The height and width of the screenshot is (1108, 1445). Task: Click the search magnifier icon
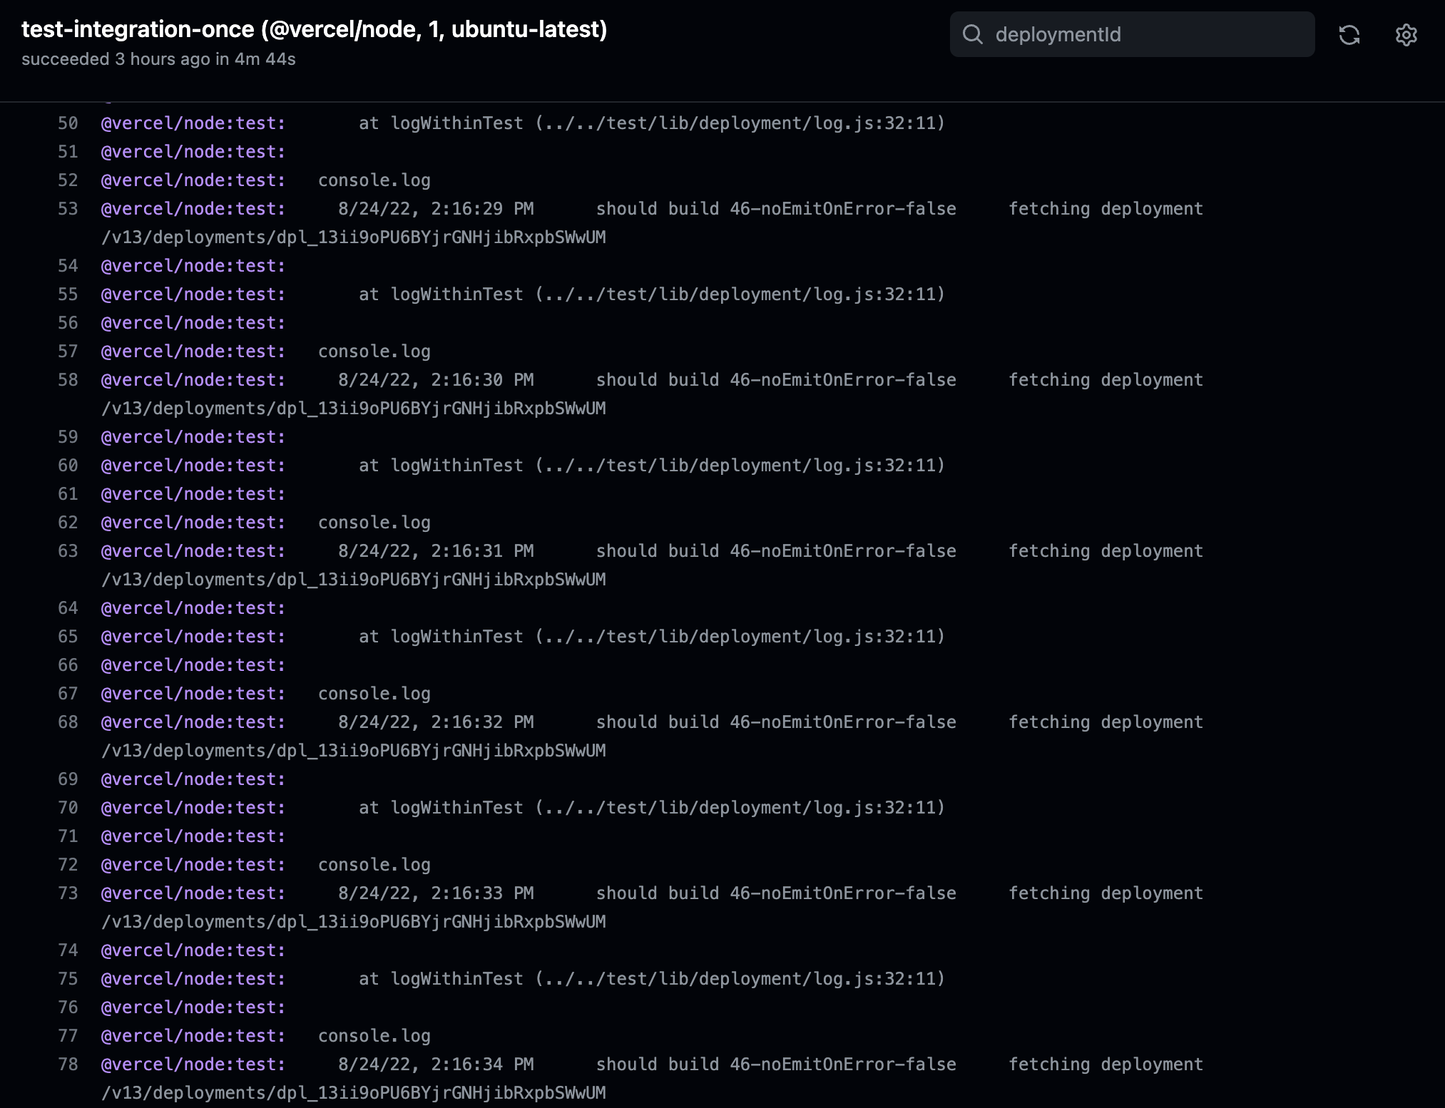[973, 34]
